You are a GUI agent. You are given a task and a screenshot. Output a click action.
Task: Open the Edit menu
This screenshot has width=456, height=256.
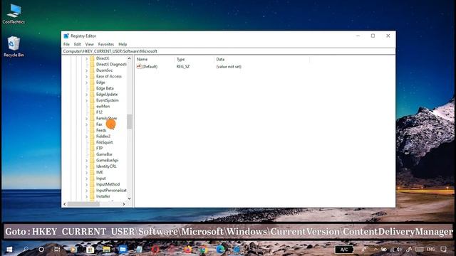coord(78,44)
